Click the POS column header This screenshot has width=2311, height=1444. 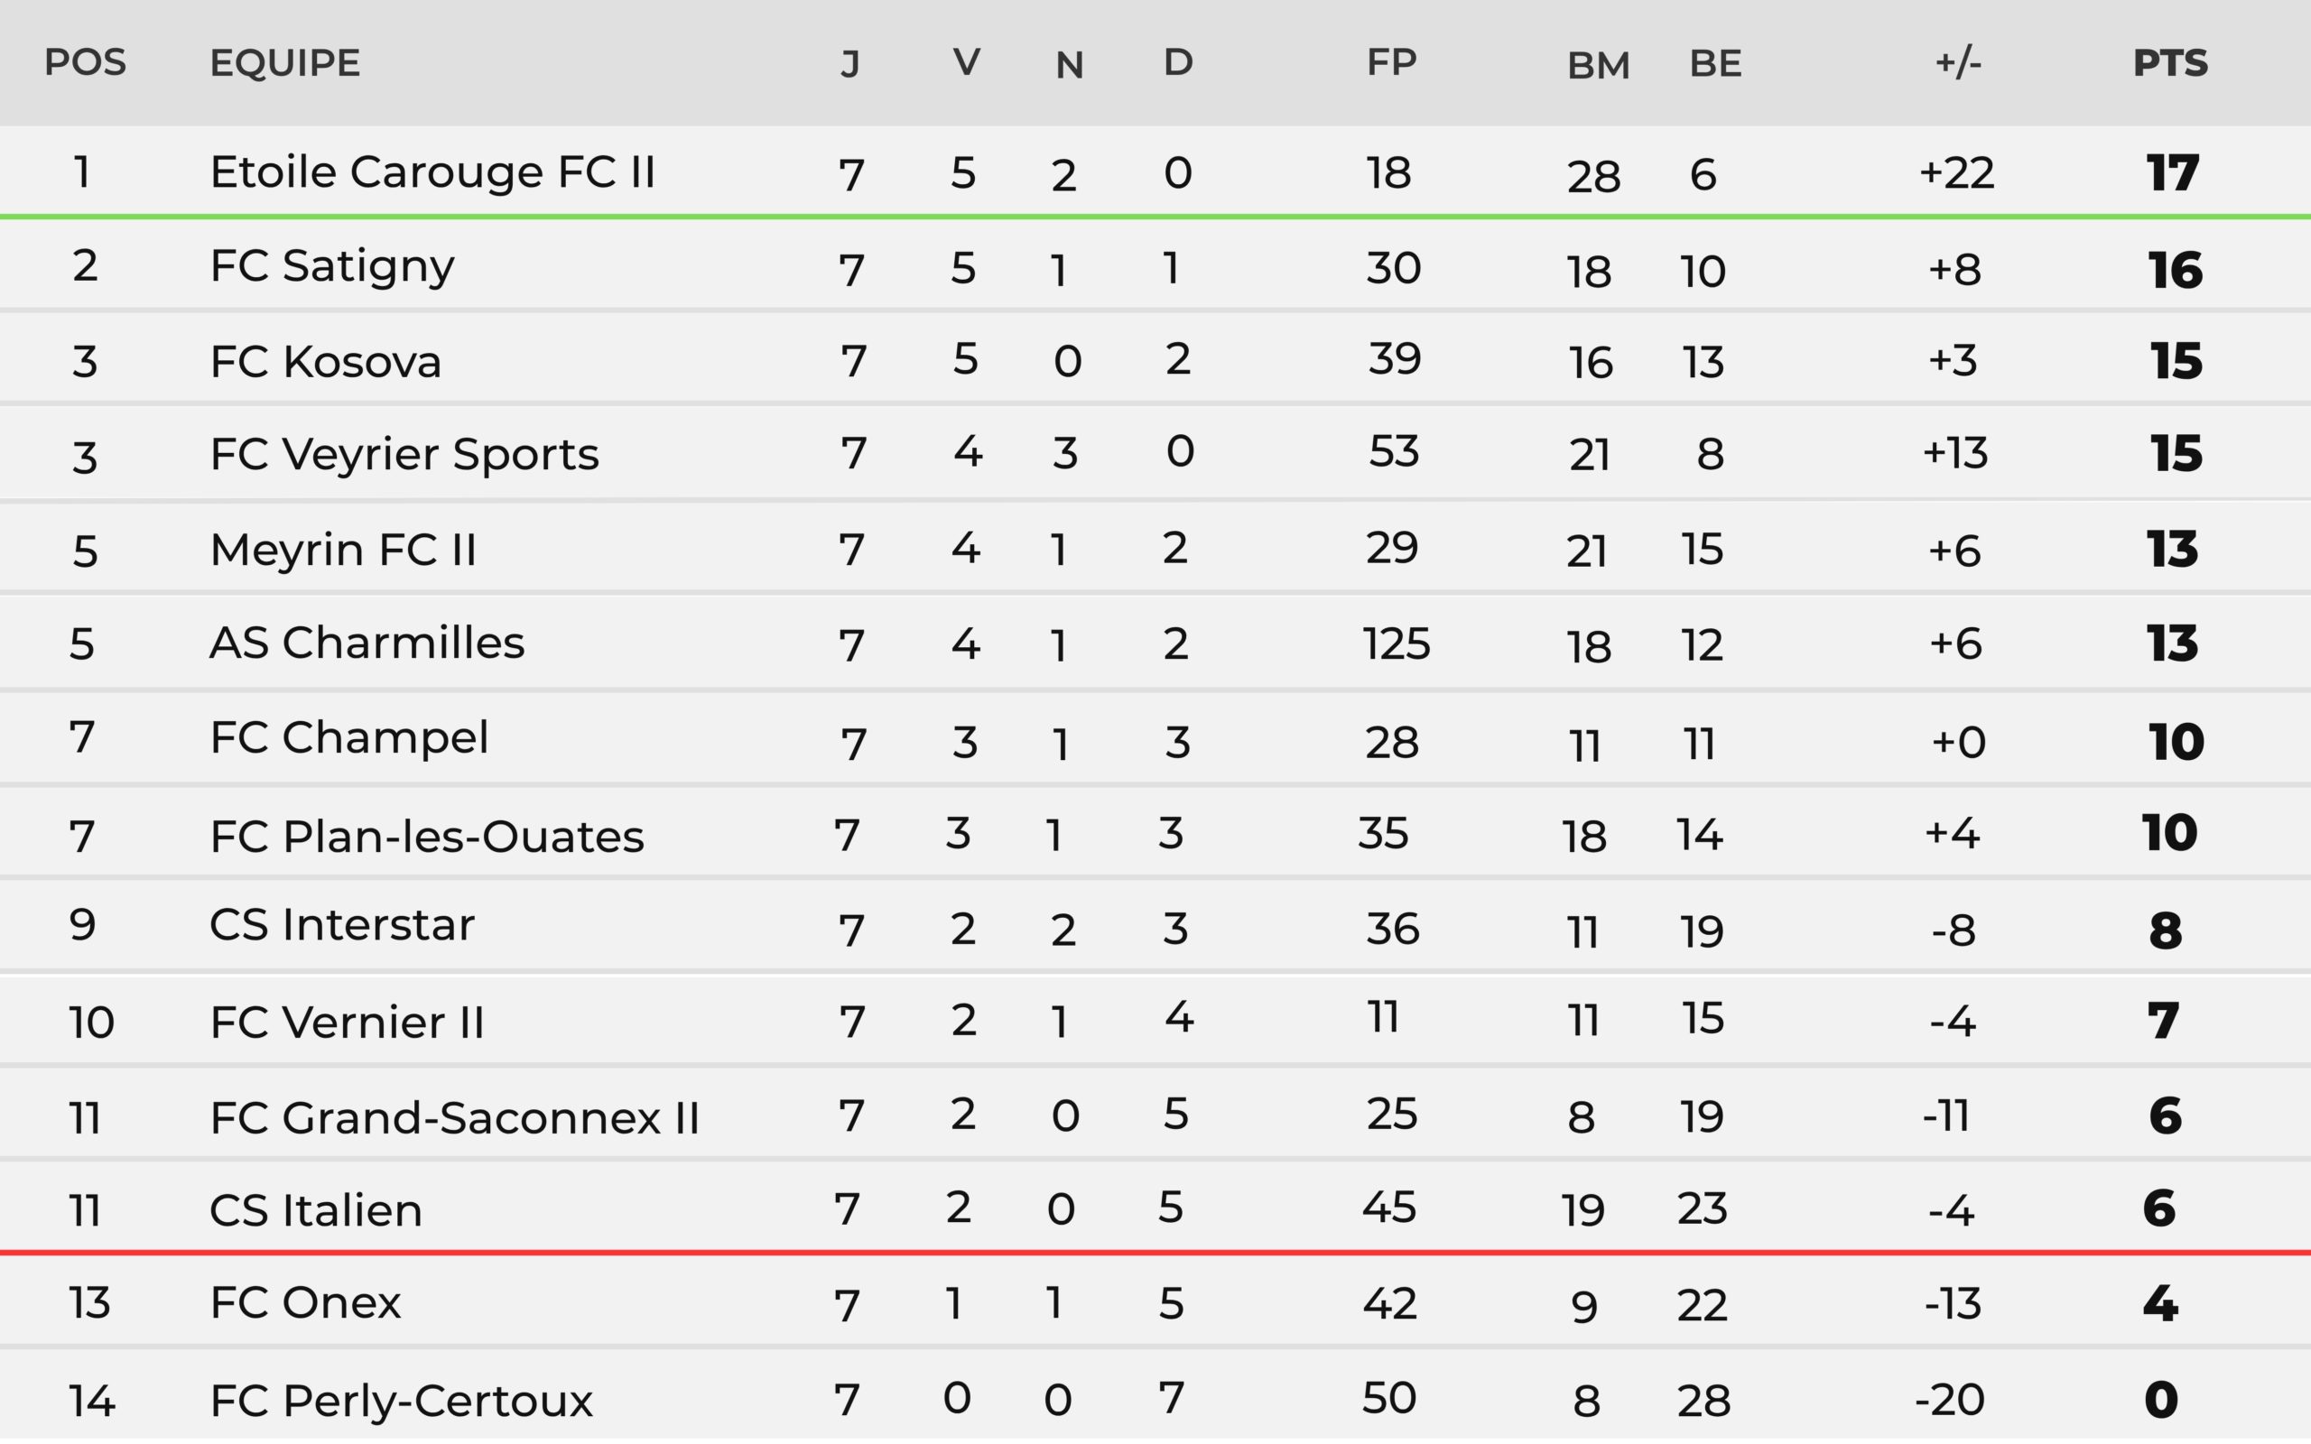pos(85,63)
